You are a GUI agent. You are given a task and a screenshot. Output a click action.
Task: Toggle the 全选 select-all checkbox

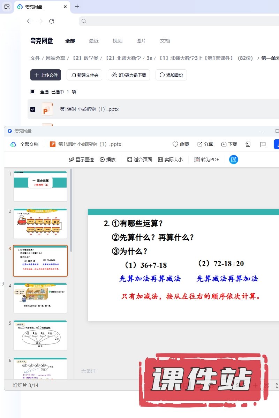33,92
